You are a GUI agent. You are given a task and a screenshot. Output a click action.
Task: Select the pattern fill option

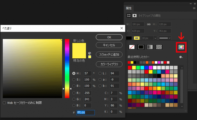pos(159,47)
